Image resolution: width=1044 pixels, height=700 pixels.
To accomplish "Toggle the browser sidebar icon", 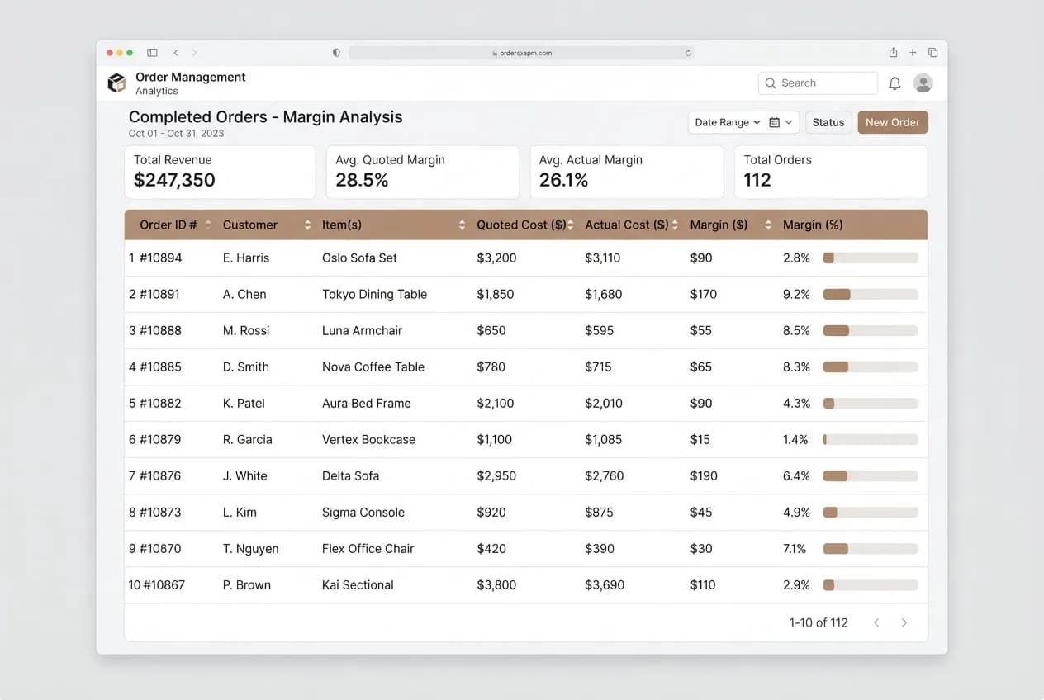I will click(152, 53).
